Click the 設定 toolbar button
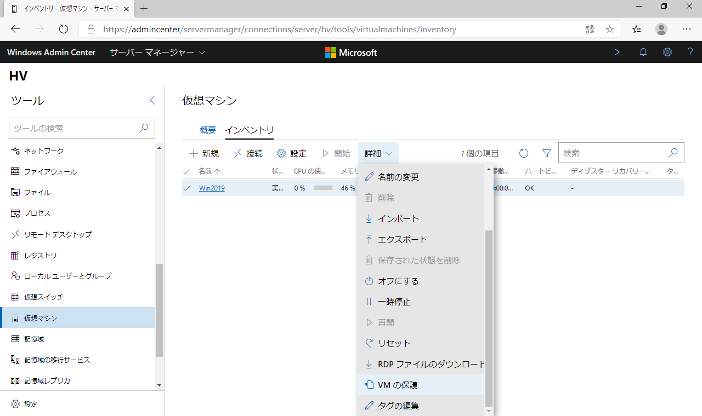 click(x=291, y=153)
